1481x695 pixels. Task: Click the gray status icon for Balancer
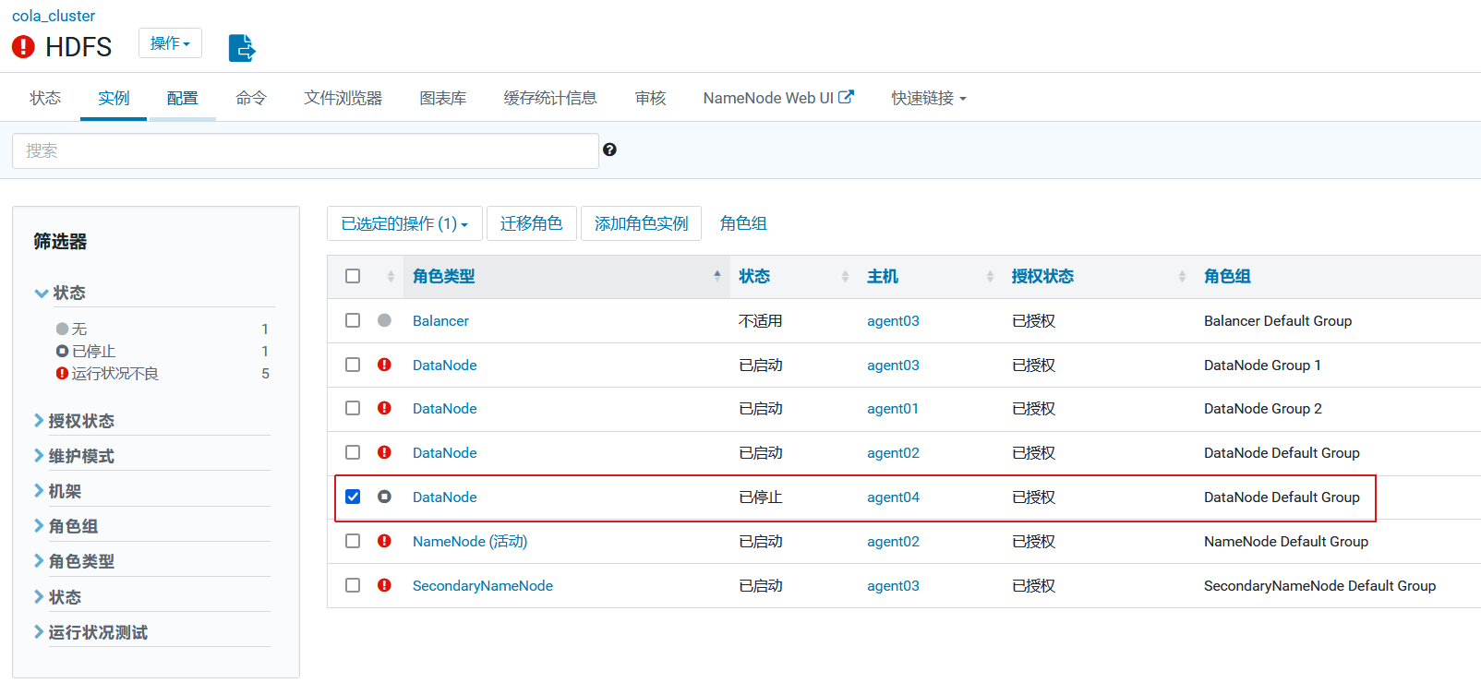pyautogui.click(x=384, y=320)
